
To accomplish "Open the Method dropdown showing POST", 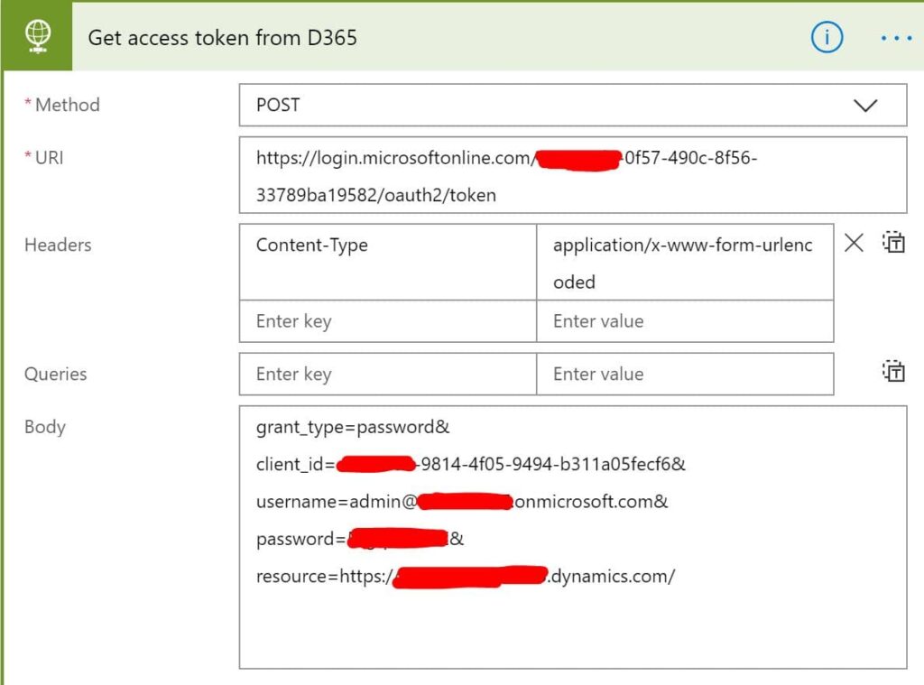I will tap(573, 105).
